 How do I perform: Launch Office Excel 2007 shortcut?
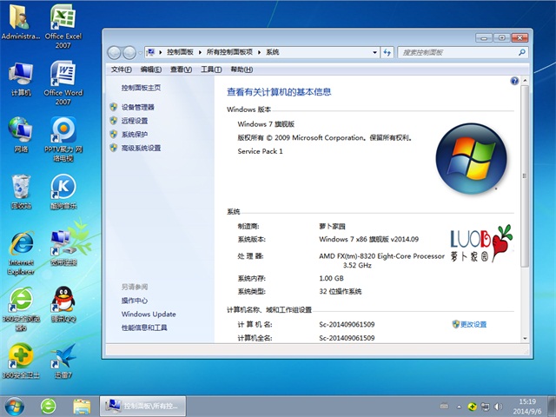(63, 26)
